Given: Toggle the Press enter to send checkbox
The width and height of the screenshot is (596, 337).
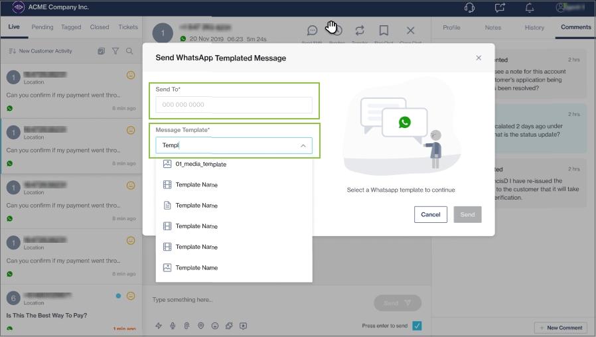Looking at the screenshot, I should point(417,326).
